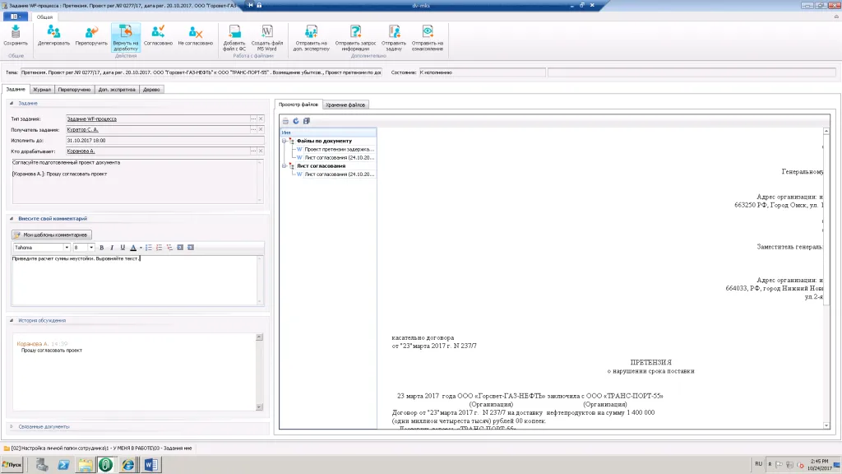The height and width of the screenshot is (474, 842).
Task: Open the font color picker in the comment toolbar
Action: [x=134, y=247]
